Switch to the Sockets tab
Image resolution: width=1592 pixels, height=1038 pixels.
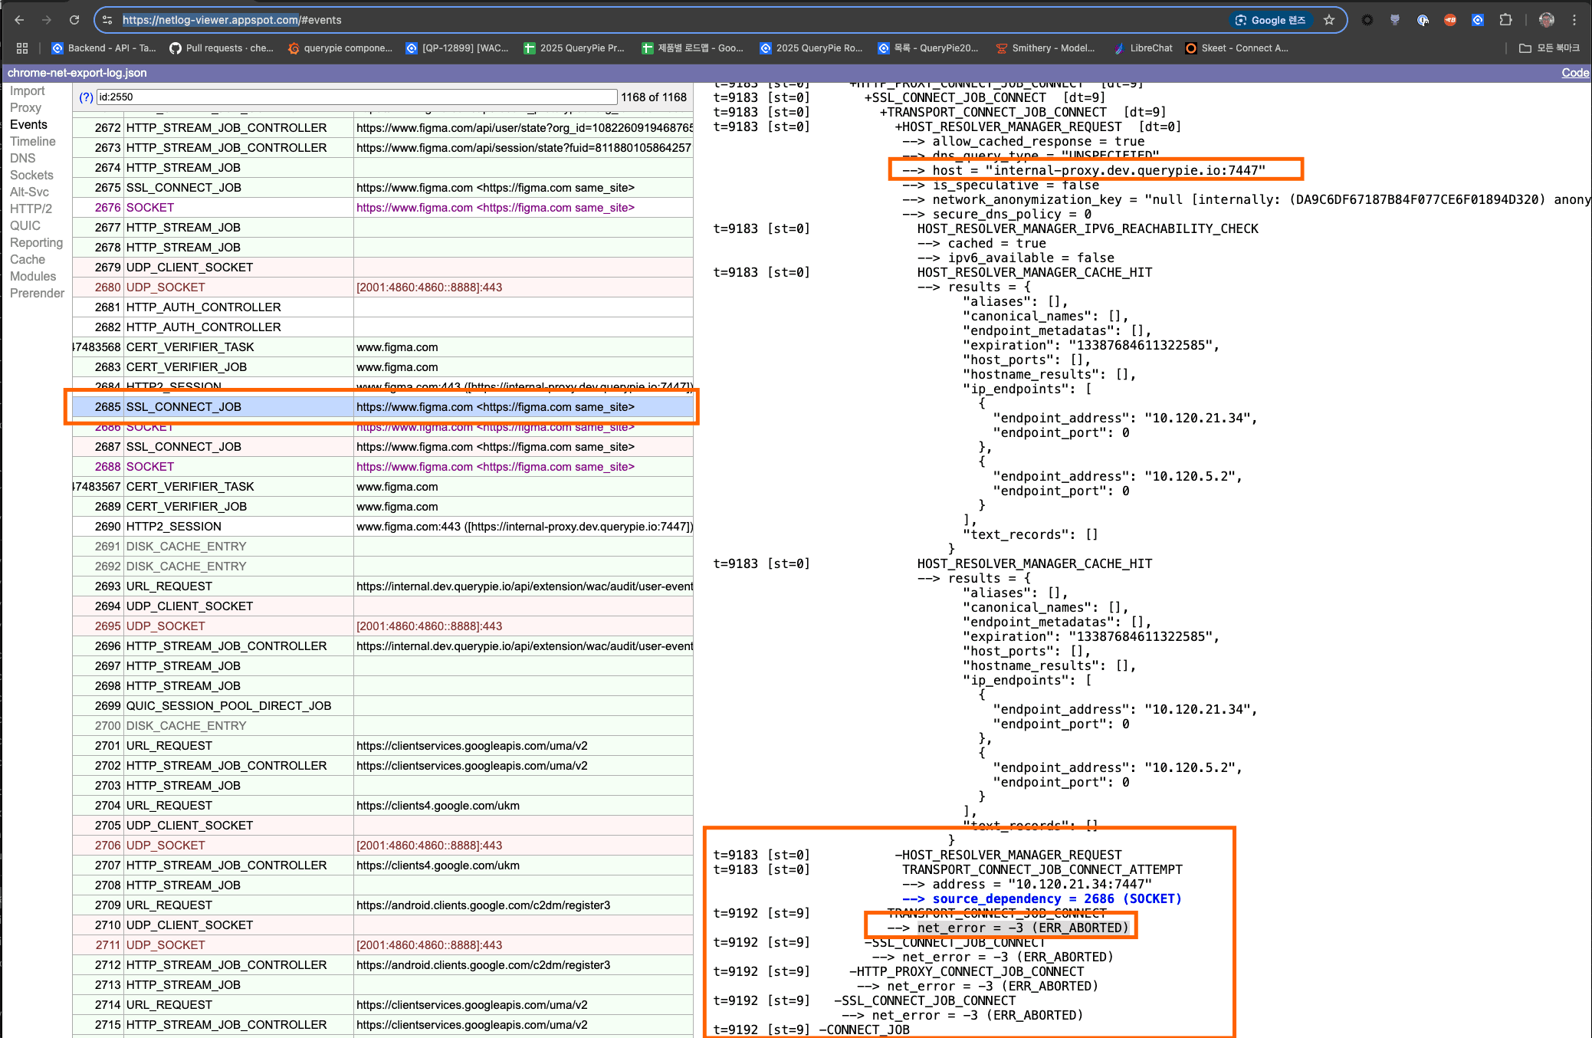tap(31, 175)
